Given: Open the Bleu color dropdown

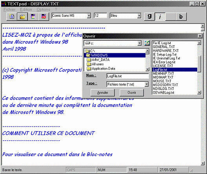Looking at the screenshot, I should pos(139,16).
